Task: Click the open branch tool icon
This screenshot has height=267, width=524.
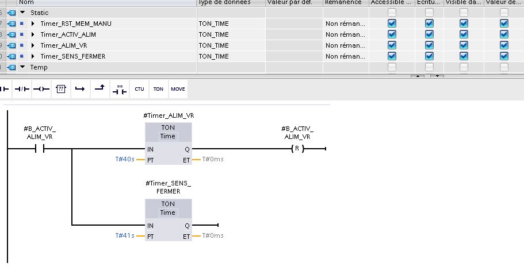Action: point(80,90)
